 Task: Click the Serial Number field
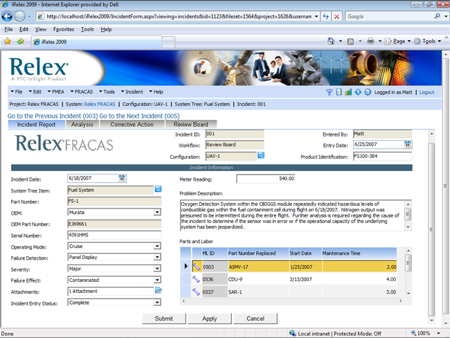click(114, 235)
